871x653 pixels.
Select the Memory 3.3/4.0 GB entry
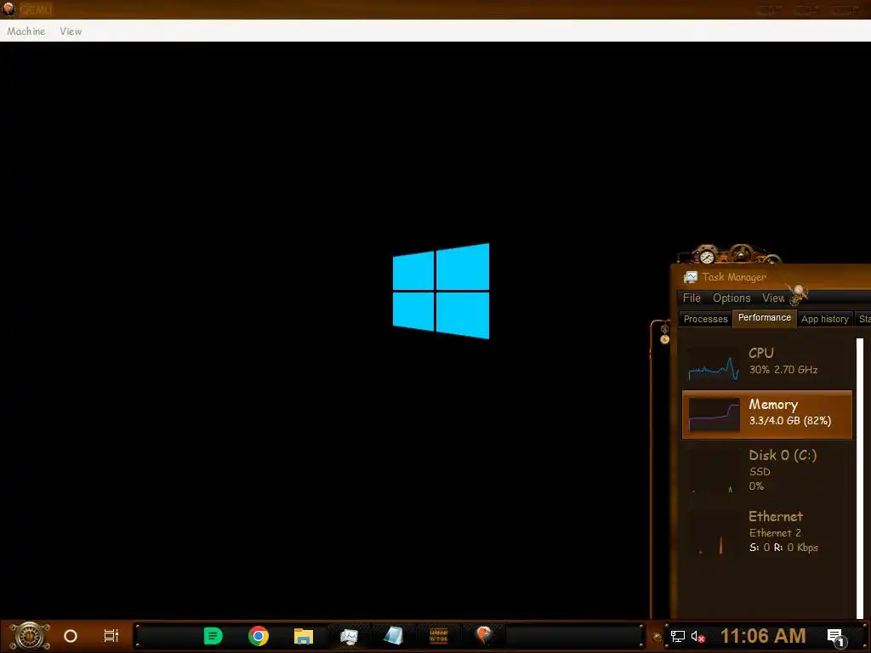(x=766, y=414)
